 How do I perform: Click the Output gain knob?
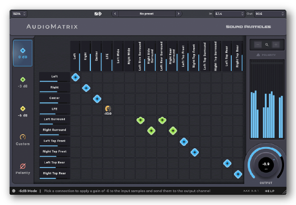266,164
